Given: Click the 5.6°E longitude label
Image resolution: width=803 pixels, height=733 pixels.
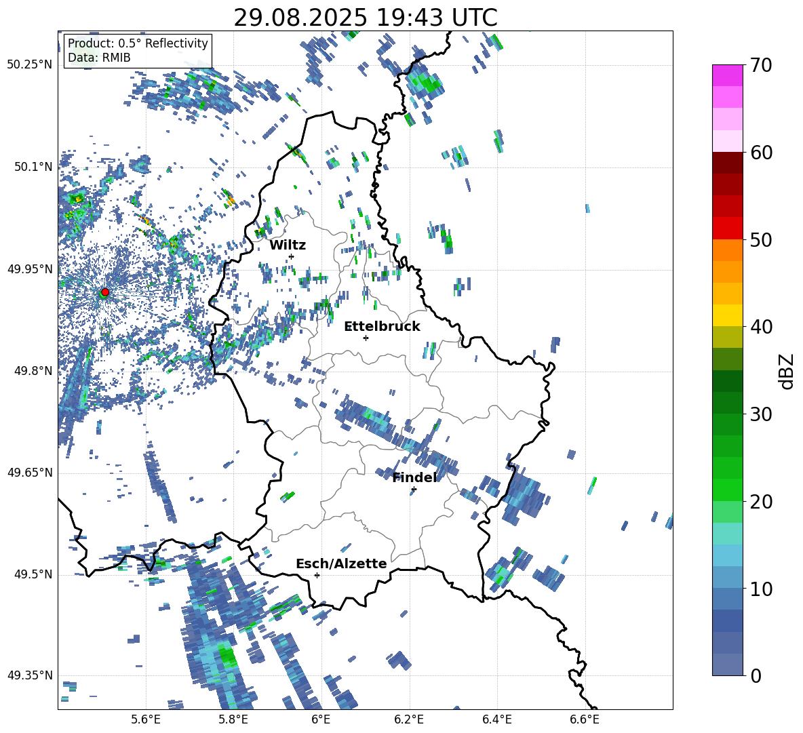Looking at the screenshot, I should point(146,719).
